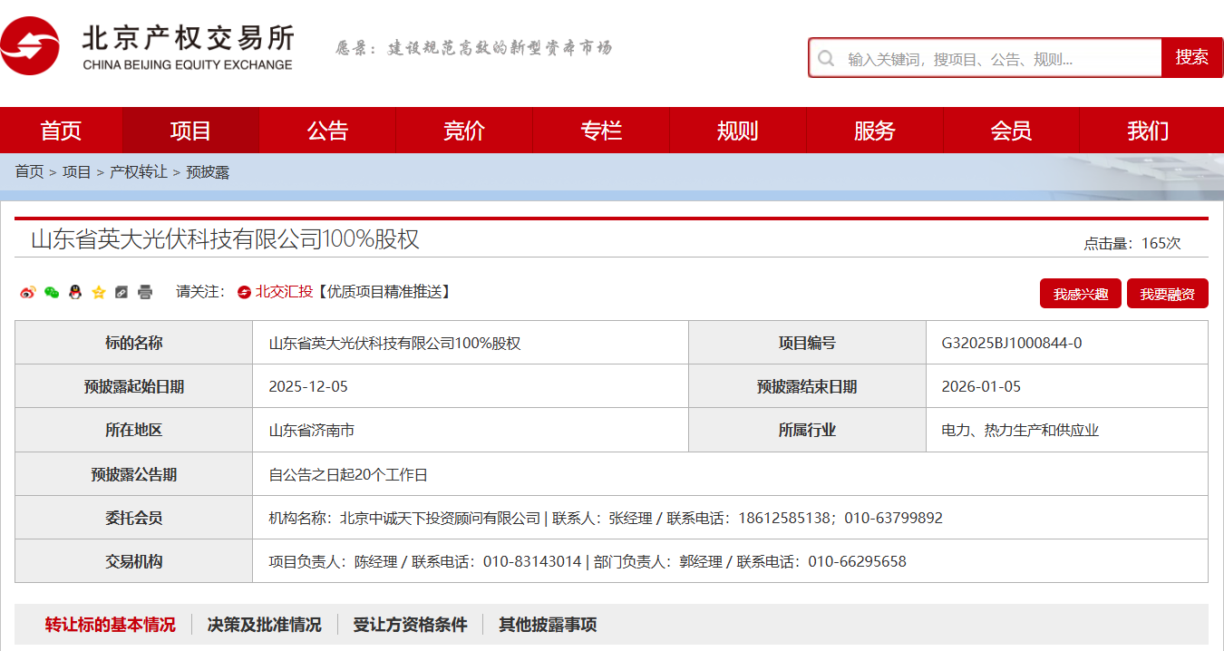This screenshot has height=651, width=1224.
Task: Share page to Sina Weibo
Action: pos(28,292)
